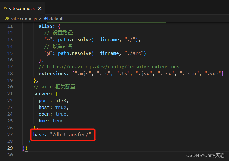Image resolution: width=229 pixels, height=161 pixels.
Task: Click the '// 设置别名' comment
Action: [x=59, y=46]
